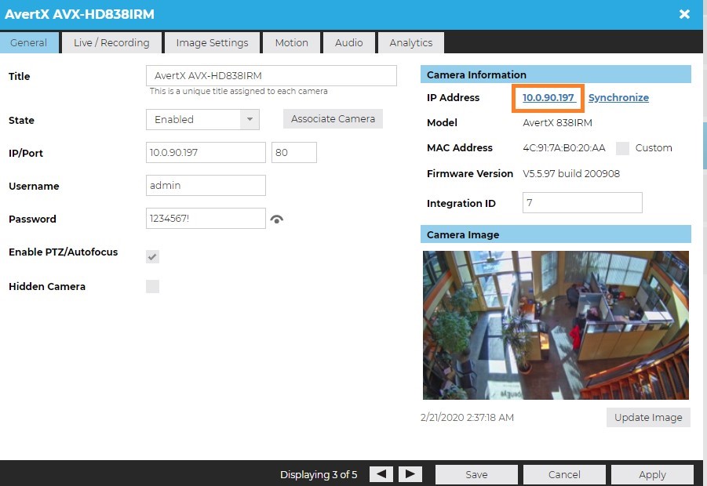Enable Custom MAC address checkbox
Screen dimensions: 707x486
point(622,148)
